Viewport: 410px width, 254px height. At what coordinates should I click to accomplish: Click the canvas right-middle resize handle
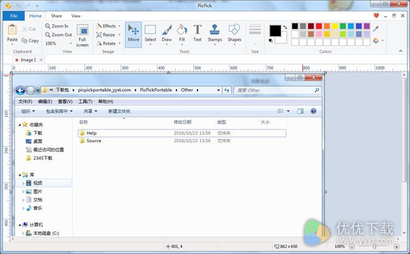coord(326,192)
